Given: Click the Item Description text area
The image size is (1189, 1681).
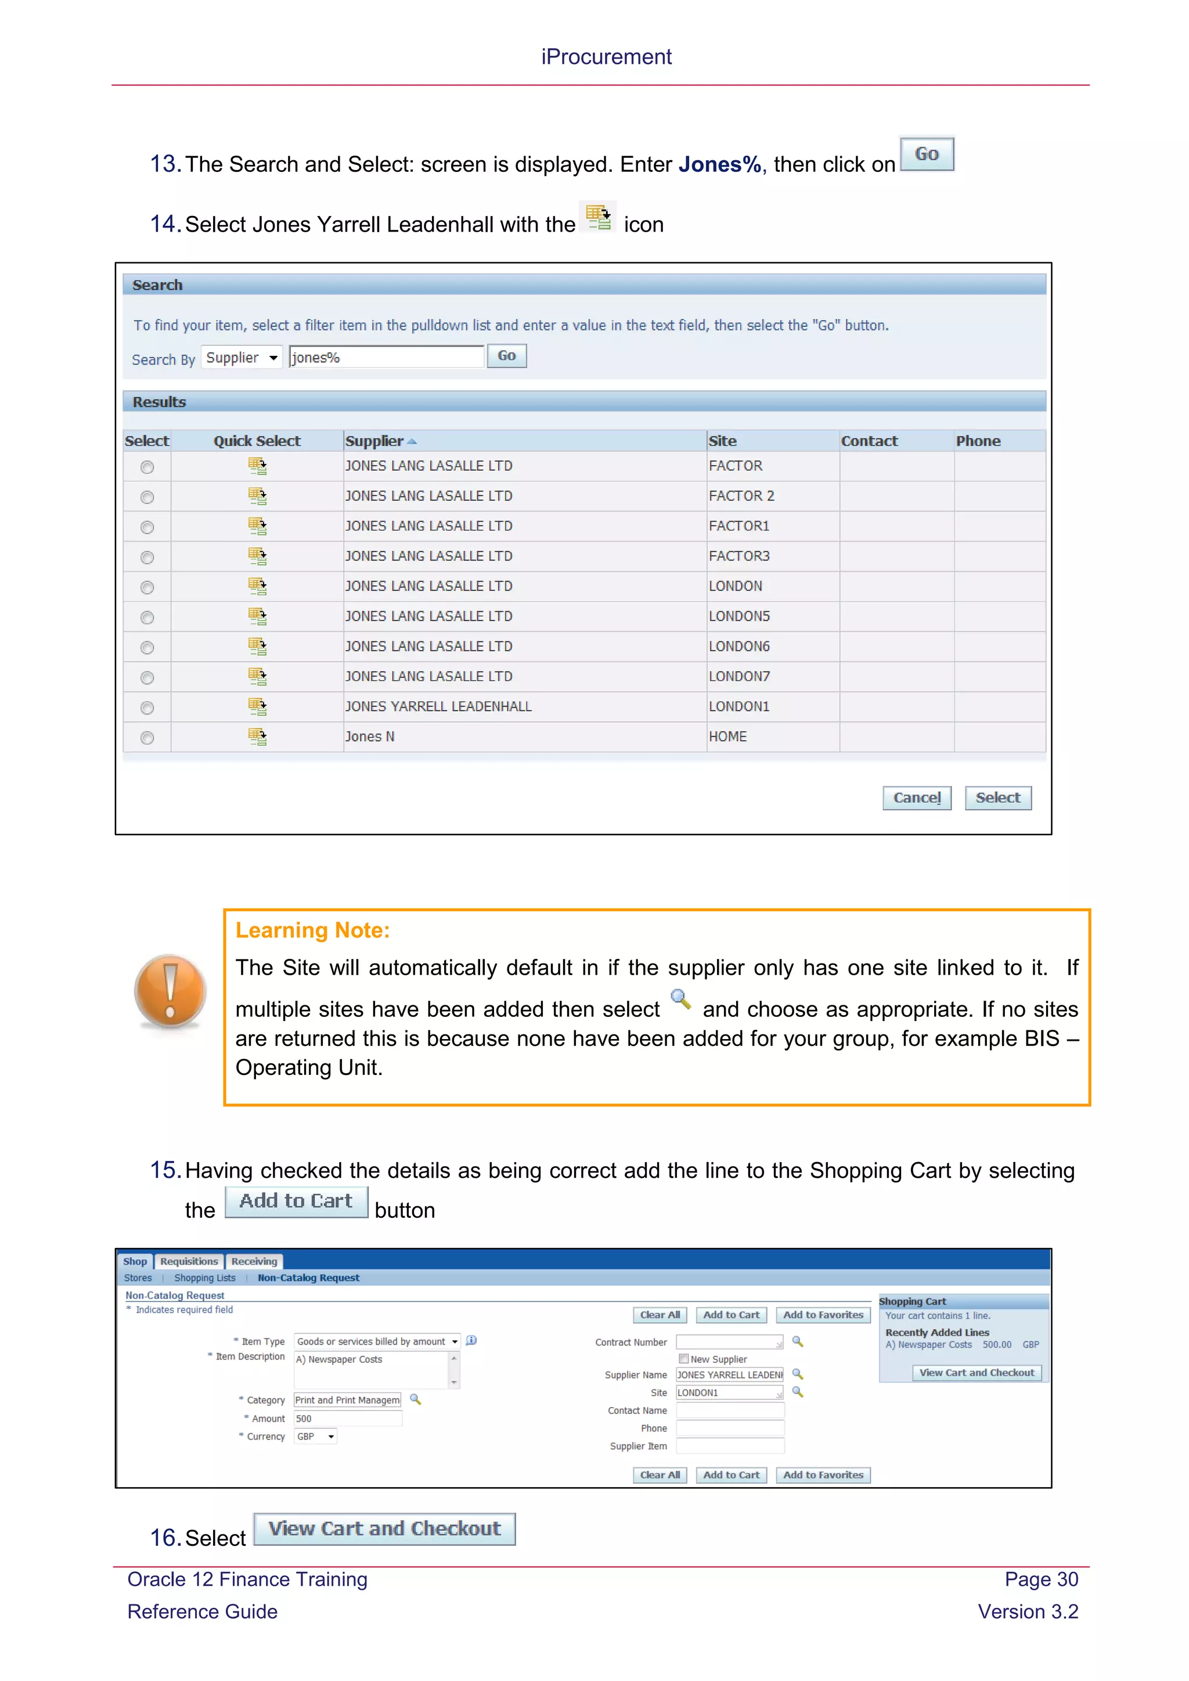Looking at the screenshot, I should point(371,1370).
